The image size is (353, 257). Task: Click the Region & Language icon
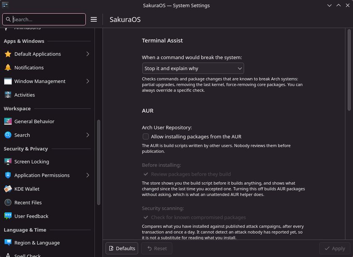pyautogui.click(x=8, y=243)
